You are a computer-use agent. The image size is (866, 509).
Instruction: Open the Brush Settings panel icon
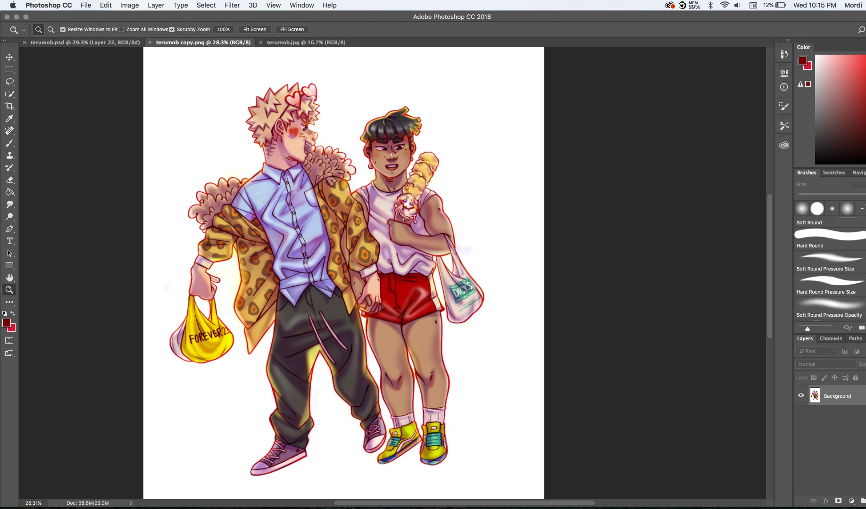pyautogui.click(x=784, y=107)
